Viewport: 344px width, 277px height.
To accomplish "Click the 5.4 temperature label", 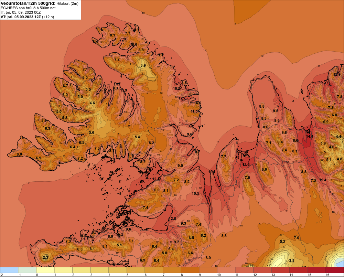I will [x=137, y=137].
